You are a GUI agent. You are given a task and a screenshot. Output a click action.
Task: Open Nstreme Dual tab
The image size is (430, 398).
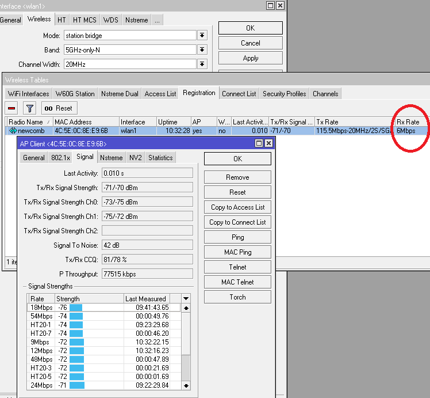click(x=120, y=94)
